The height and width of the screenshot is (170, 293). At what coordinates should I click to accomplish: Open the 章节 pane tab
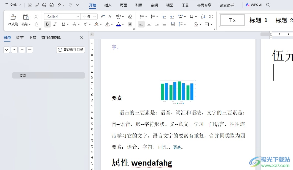[x=20, y=38]
